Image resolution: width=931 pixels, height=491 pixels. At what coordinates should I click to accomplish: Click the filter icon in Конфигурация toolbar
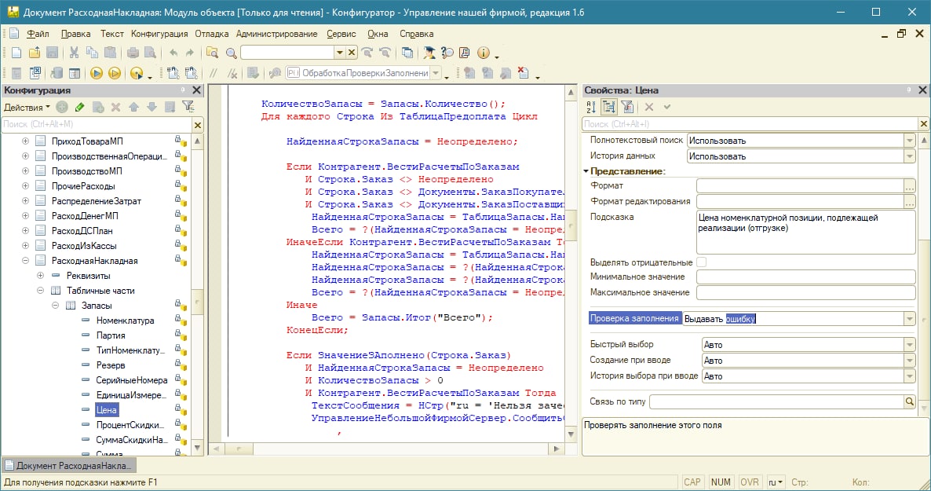(x=188, y=107)
